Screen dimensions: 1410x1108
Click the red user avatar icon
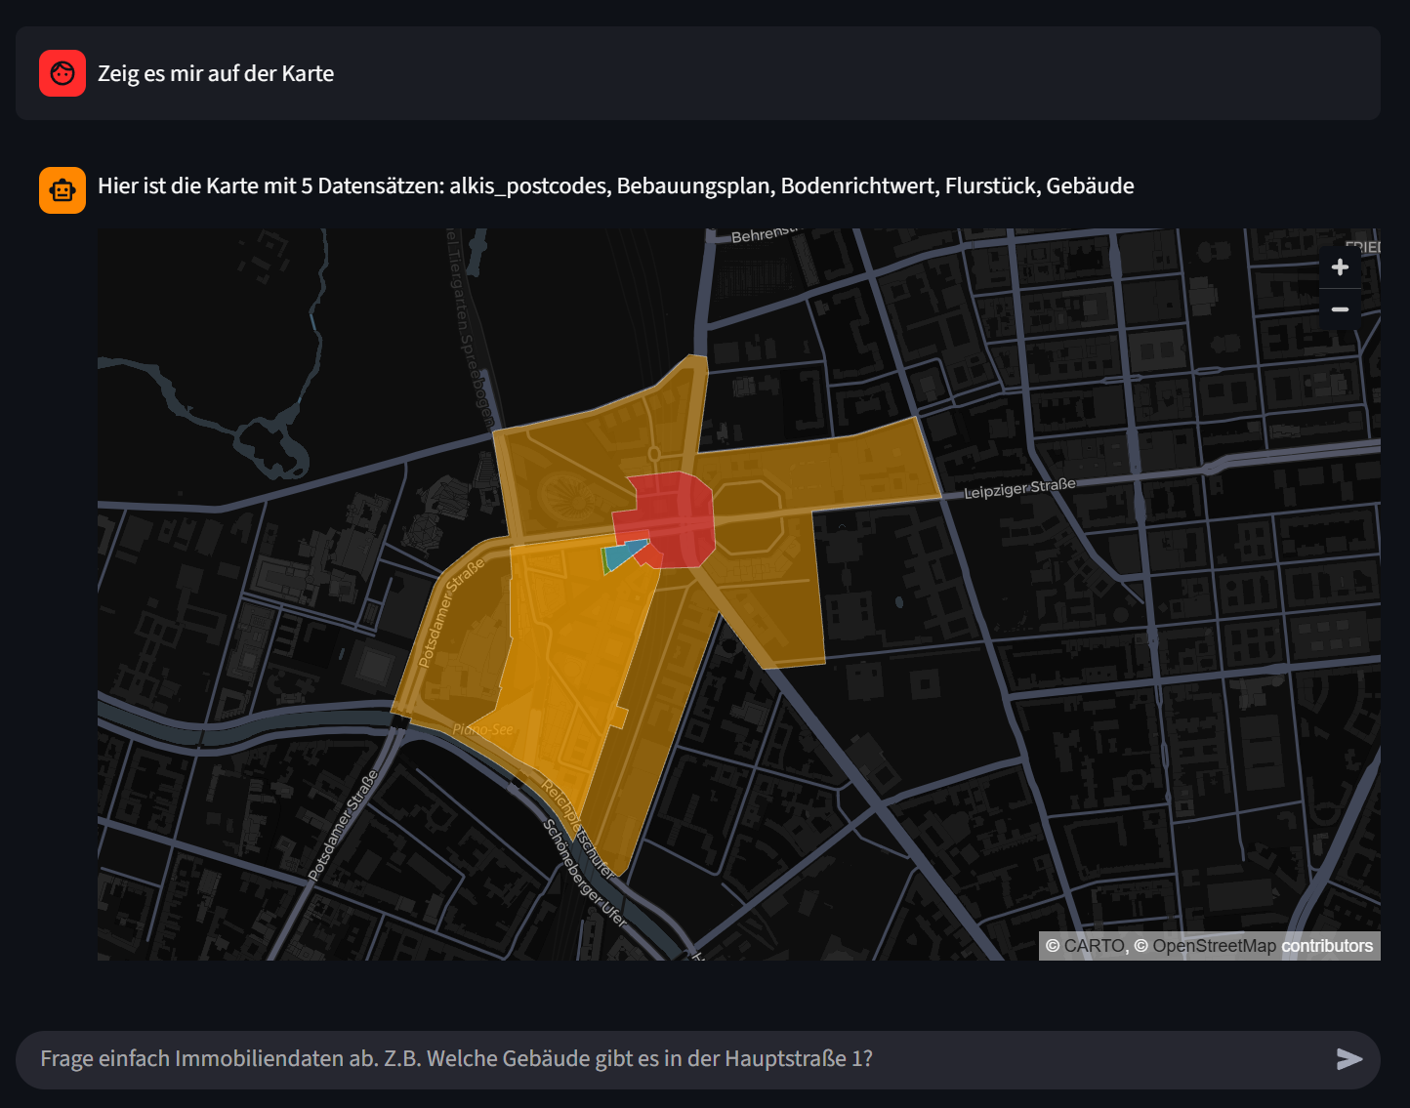click(x=62, y=73)
